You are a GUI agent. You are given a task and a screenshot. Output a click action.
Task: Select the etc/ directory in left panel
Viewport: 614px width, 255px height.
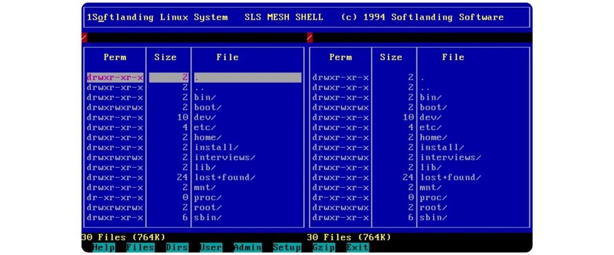coord(205,128)
